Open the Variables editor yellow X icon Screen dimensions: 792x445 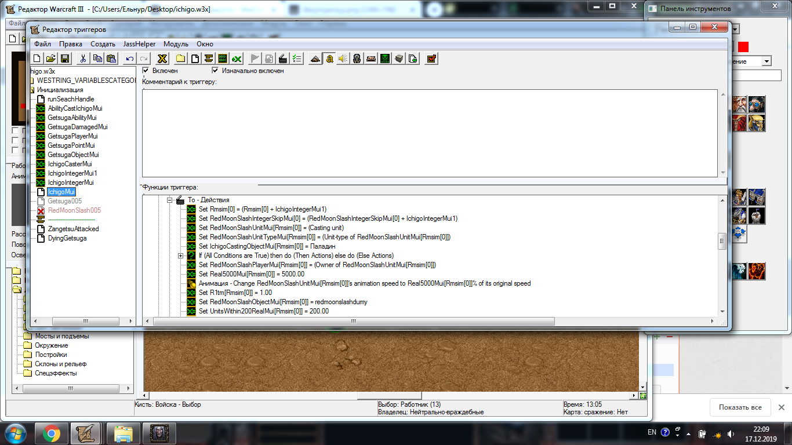[x=162, y=59]
